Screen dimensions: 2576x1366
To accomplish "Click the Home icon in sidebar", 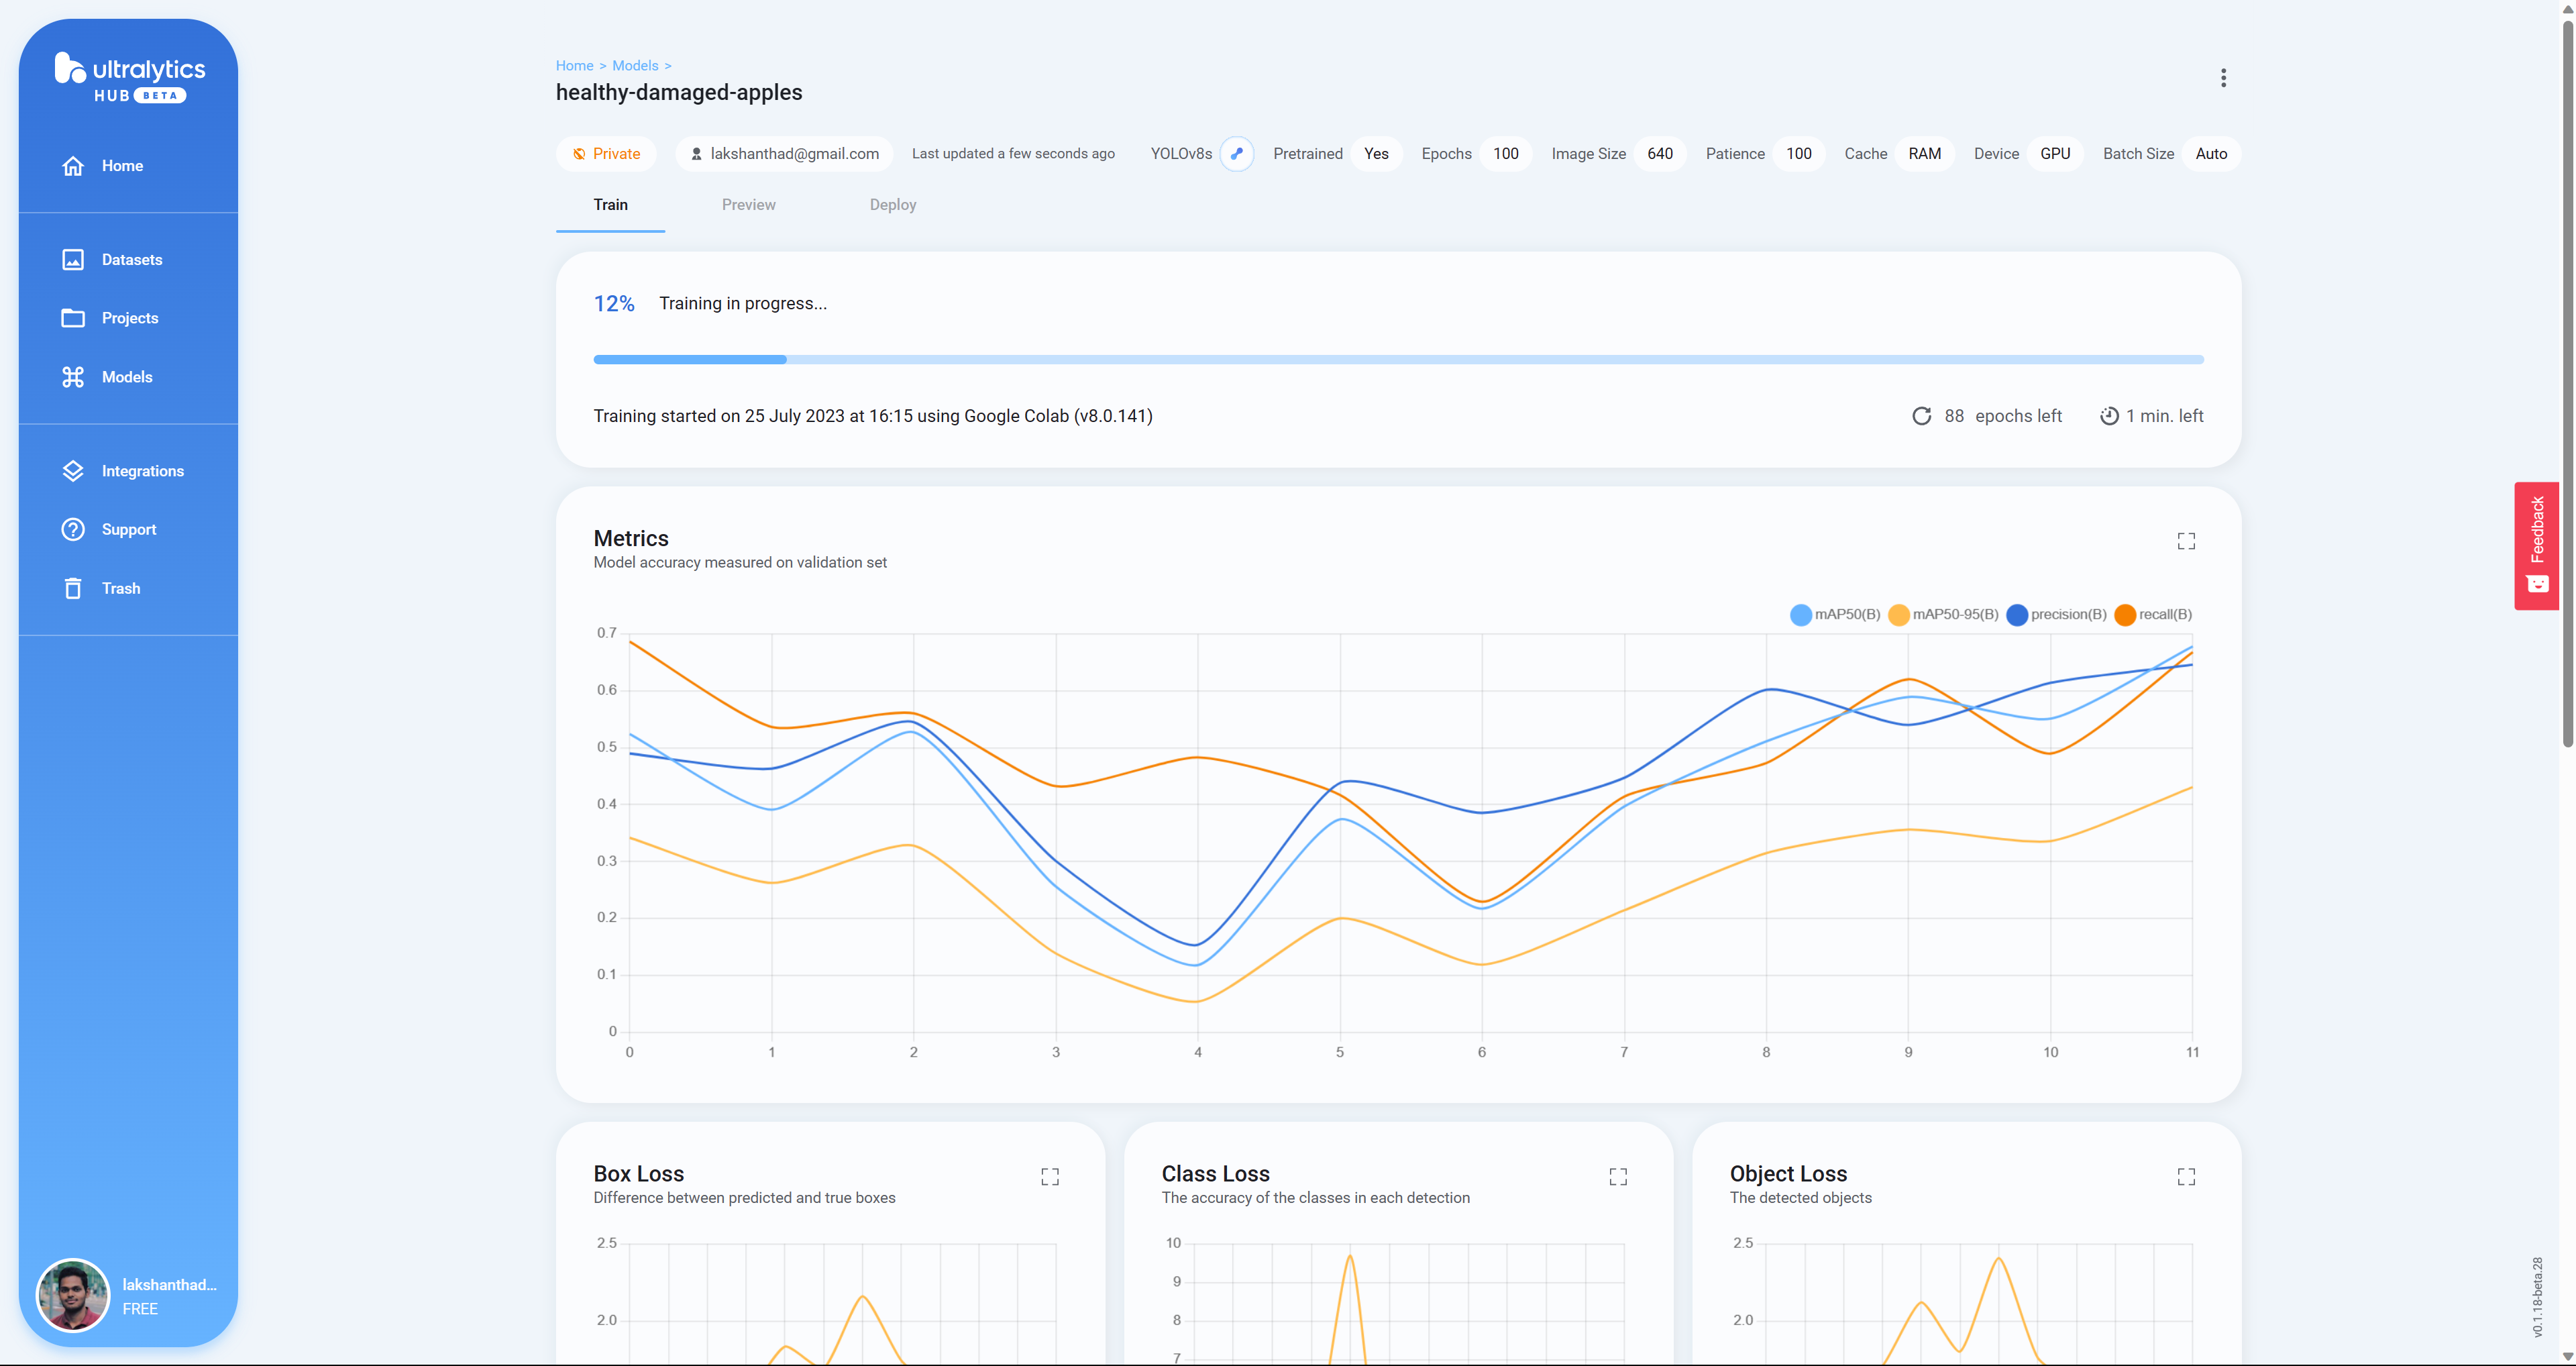I will [x=73, y=166].
